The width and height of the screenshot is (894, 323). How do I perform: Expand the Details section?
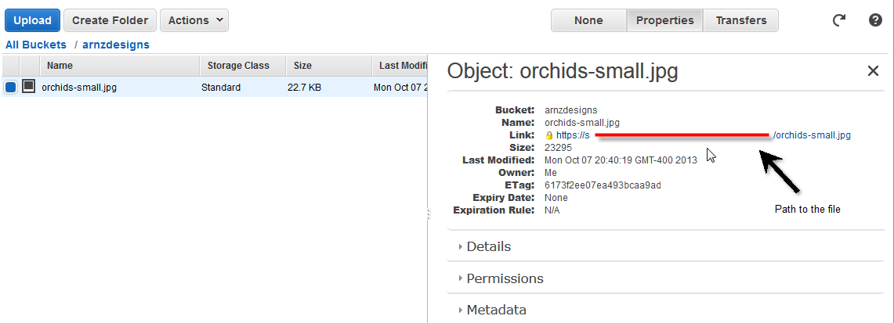488,246
